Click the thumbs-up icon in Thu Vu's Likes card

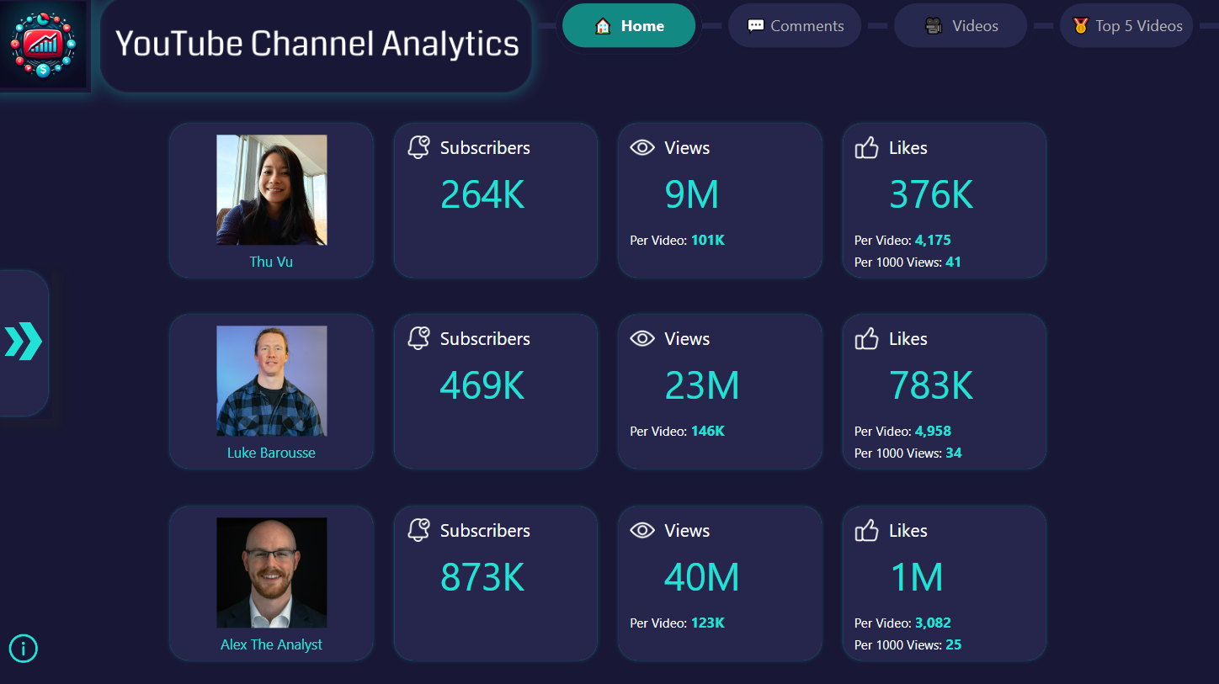866,147
